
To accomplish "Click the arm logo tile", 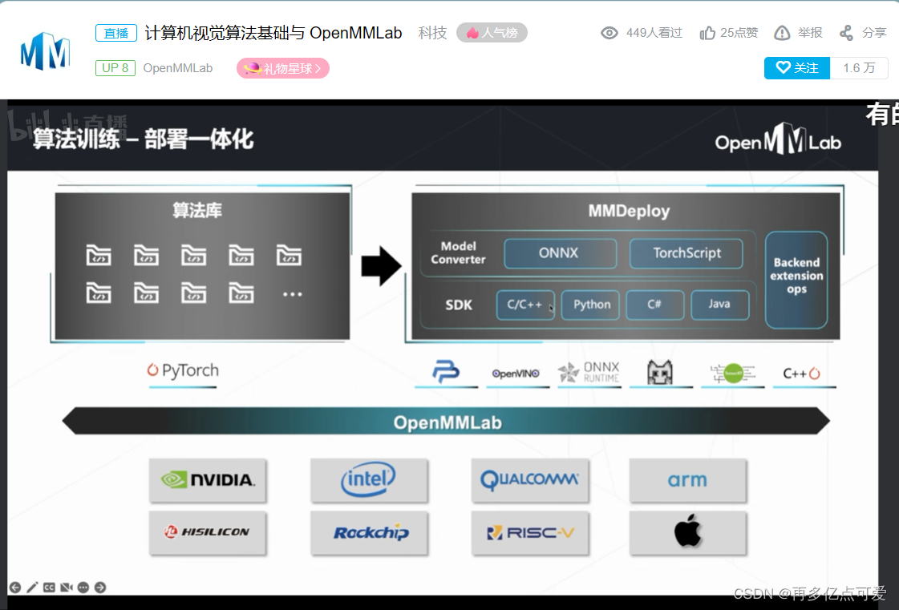I will (687, 480).
